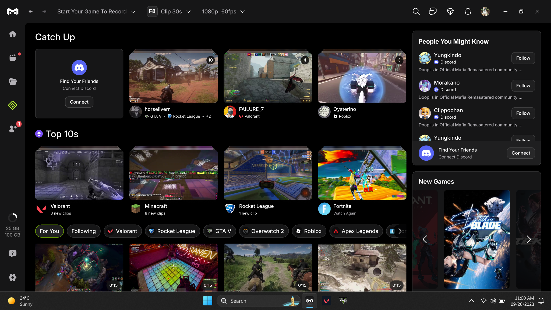Click the Discord logo in the Catch Up card
The image size is (551, 310).
point(79,68)
